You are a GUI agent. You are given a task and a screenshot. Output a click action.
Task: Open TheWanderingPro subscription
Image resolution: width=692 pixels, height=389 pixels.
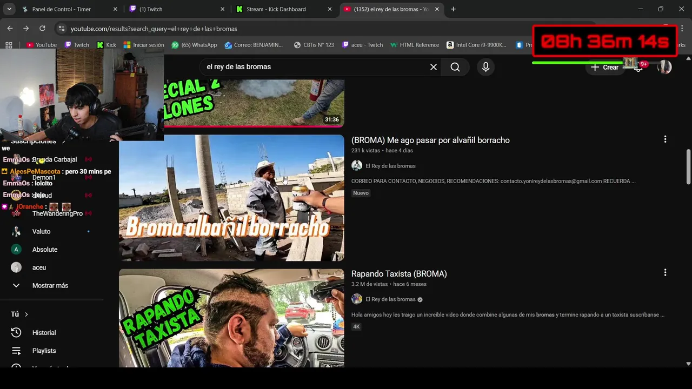[57, 213]
